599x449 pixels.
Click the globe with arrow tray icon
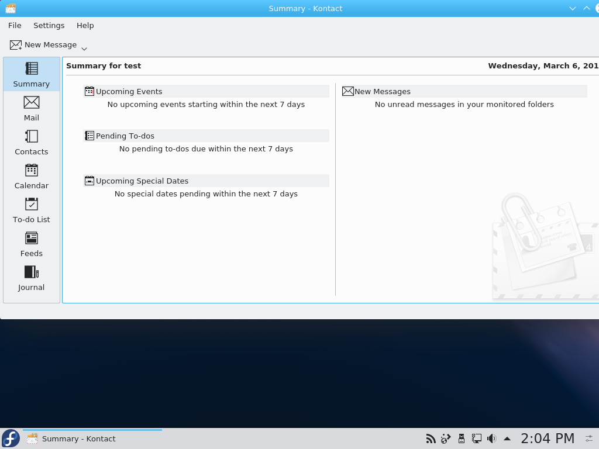click(x=446, y=438)
